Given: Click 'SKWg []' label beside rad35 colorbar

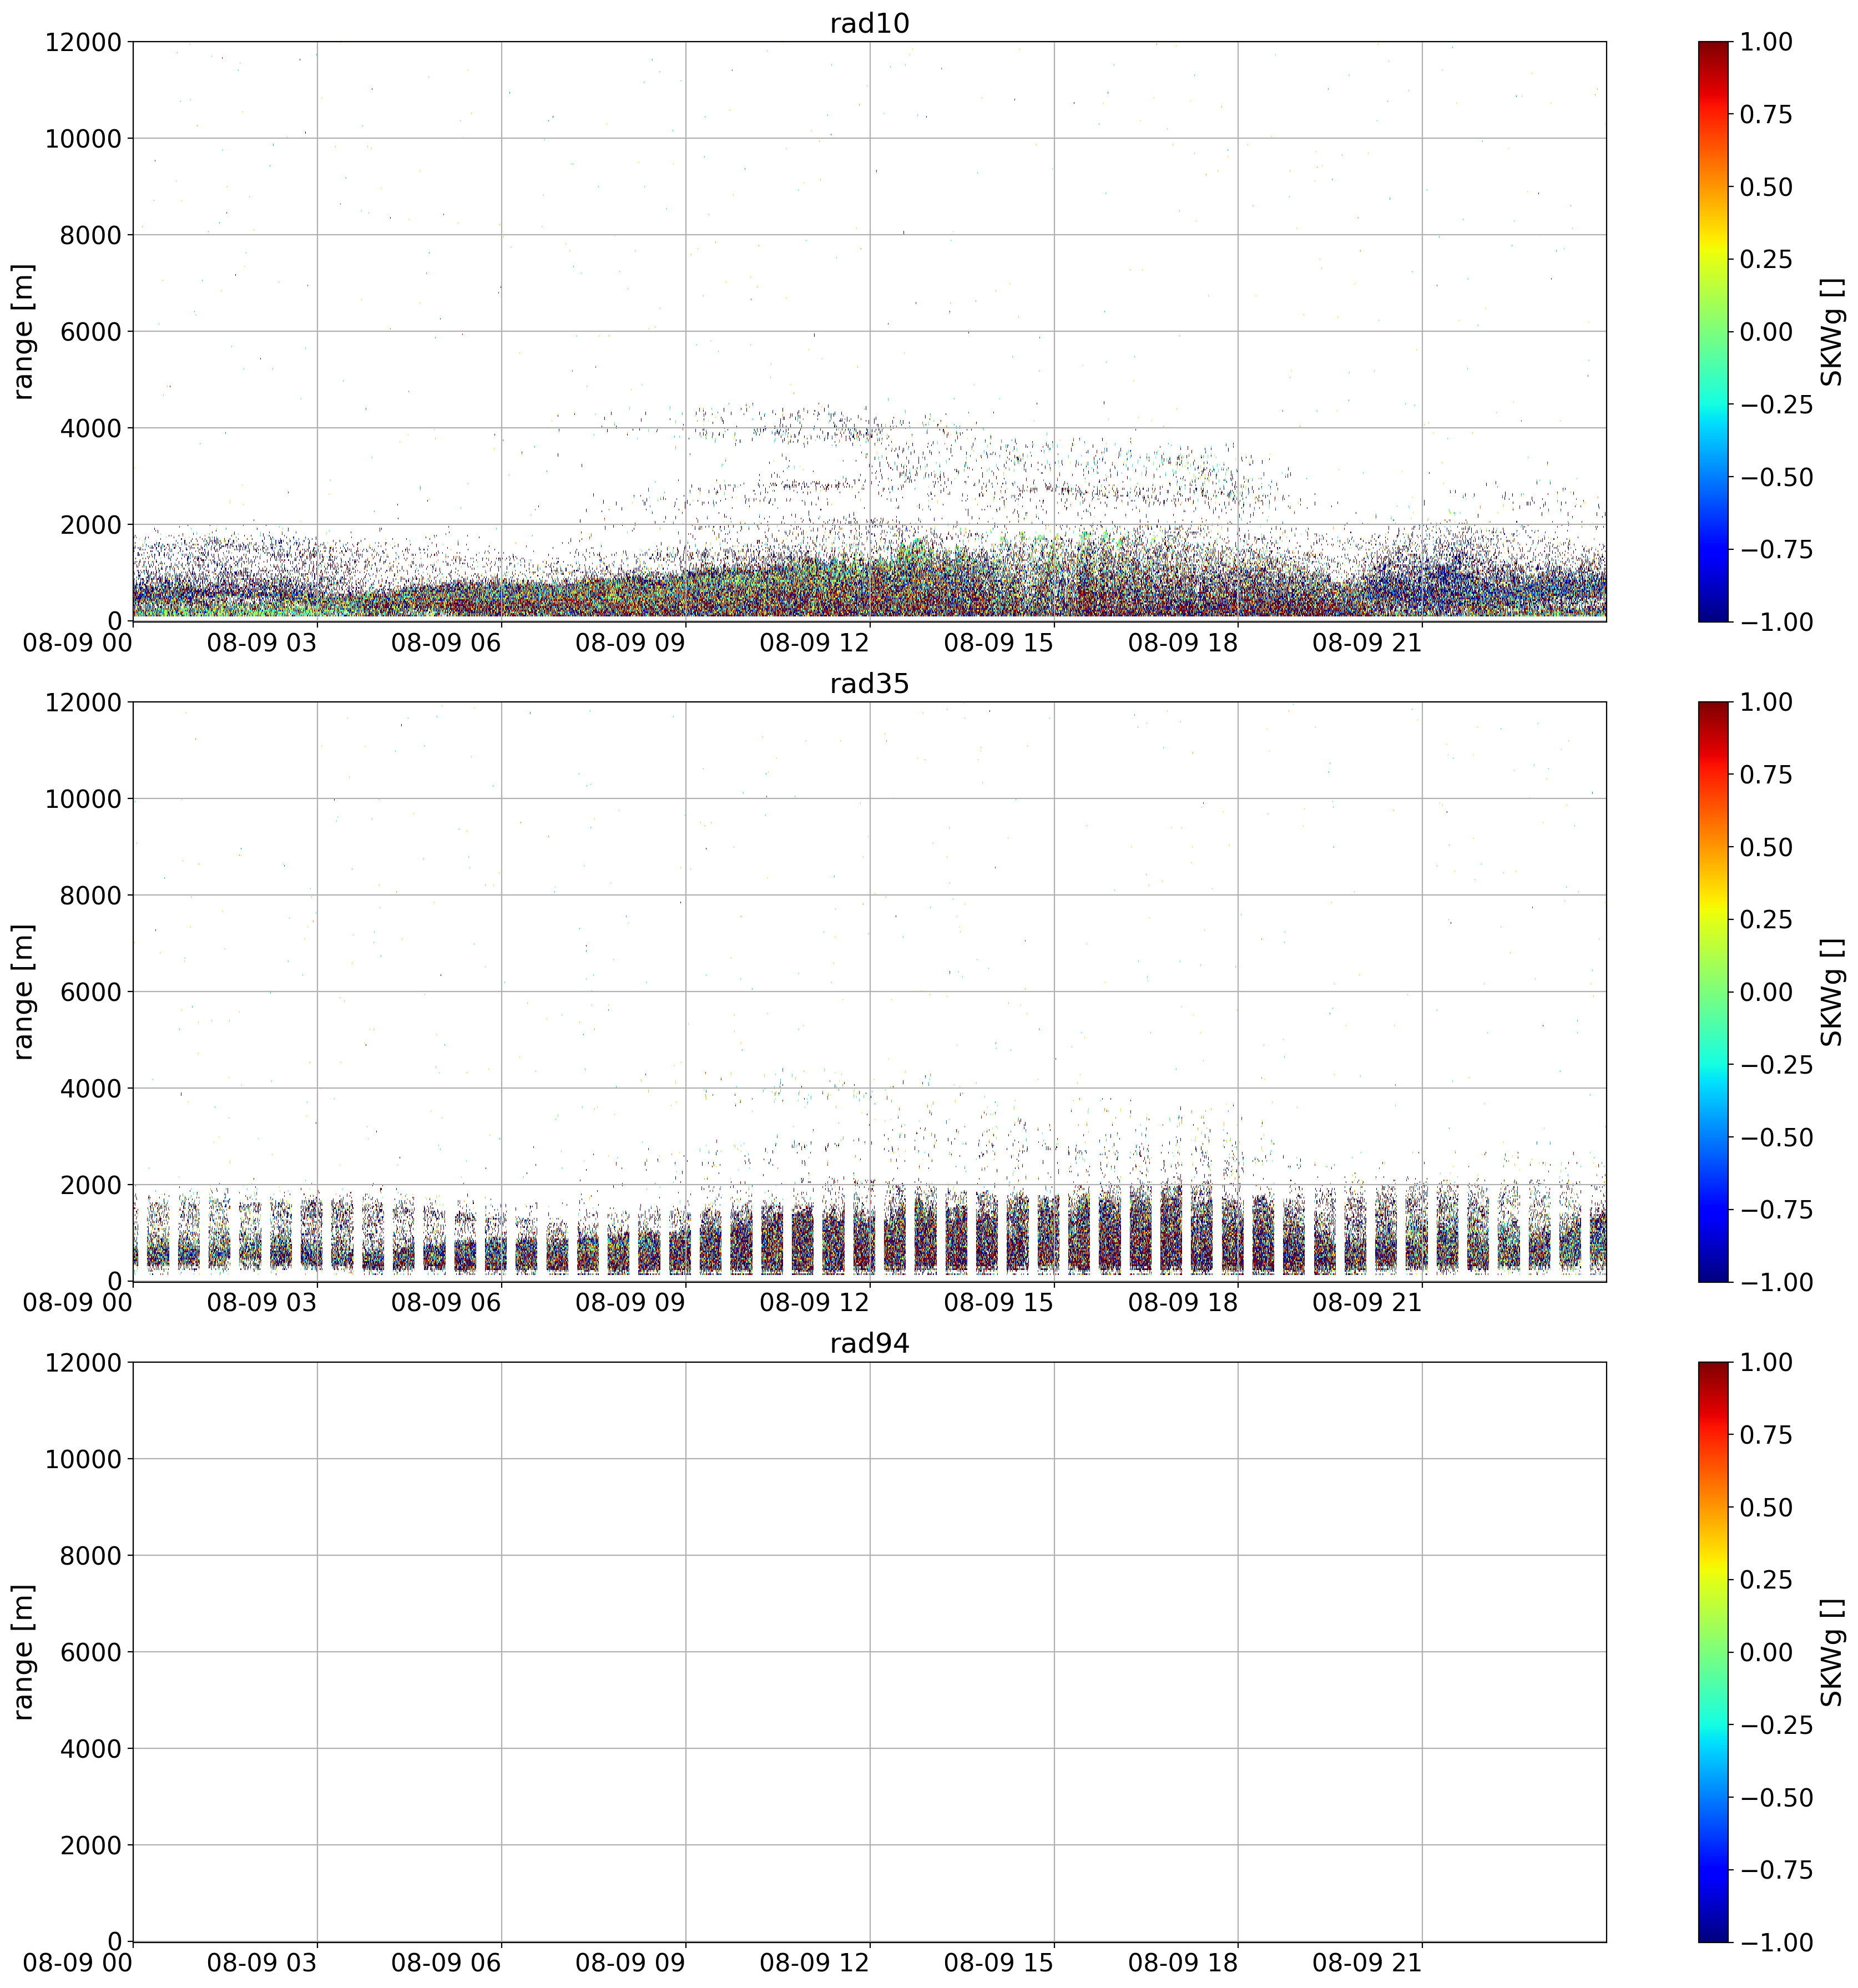Looking at the screenshot, I should 1831,991.
